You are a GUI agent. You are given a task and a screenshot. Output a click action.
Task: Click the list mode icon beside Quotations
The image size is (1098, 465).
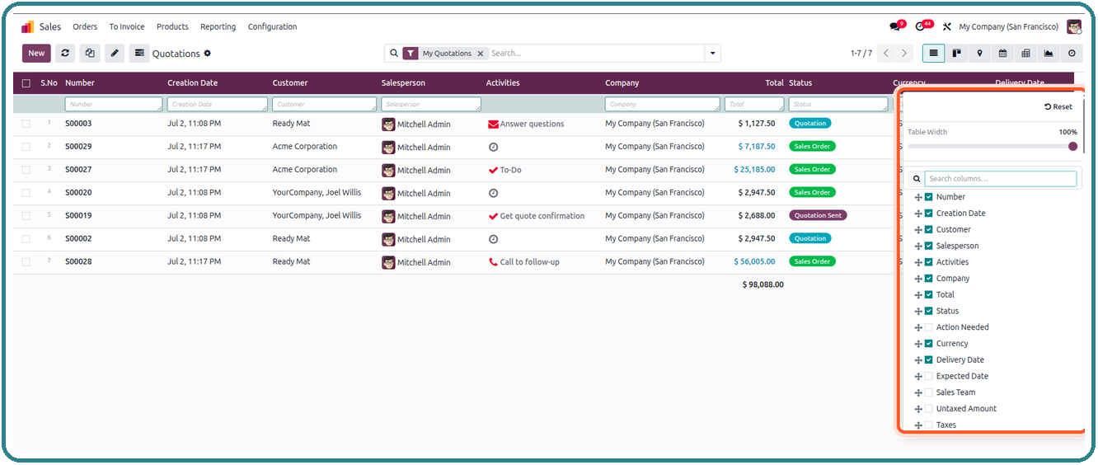tap(139, 54)
